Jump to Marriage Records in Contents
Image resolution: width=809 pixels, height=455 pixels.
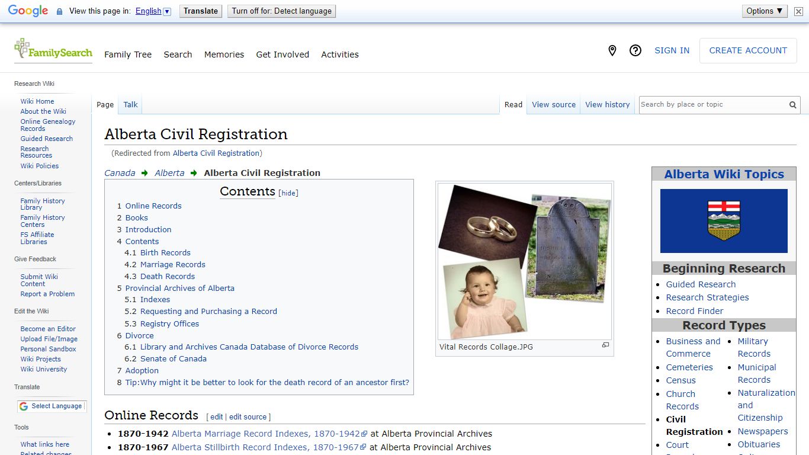(173, 264)
